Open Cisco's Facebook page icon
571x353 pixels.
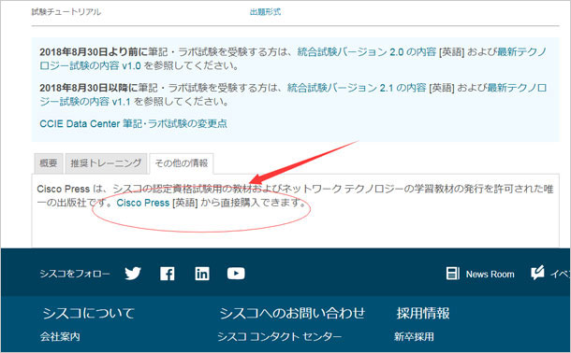[x=168, y=274]
